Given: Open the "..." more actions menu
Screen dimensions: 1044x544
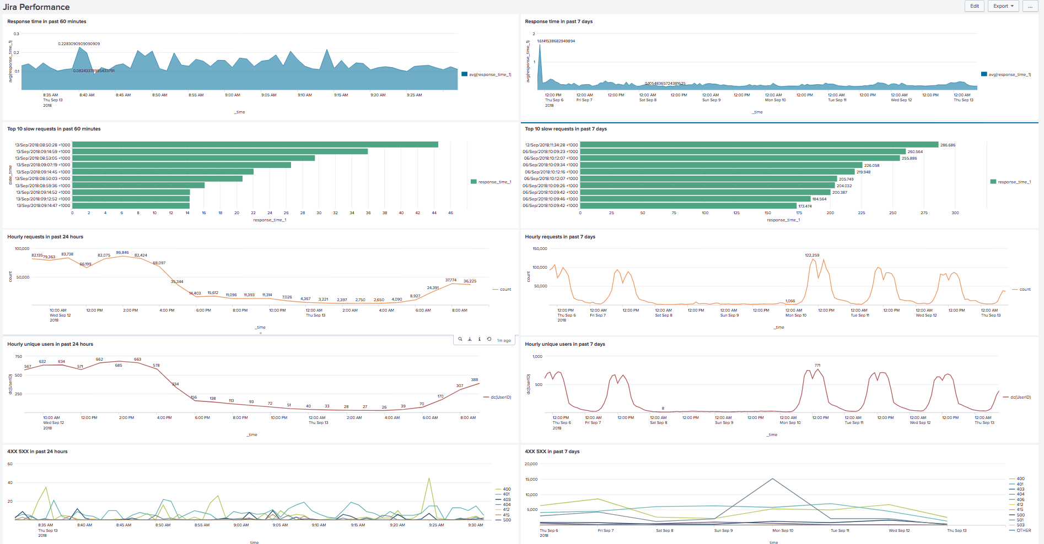Looking at the screenshot, I should [1031, 6].
